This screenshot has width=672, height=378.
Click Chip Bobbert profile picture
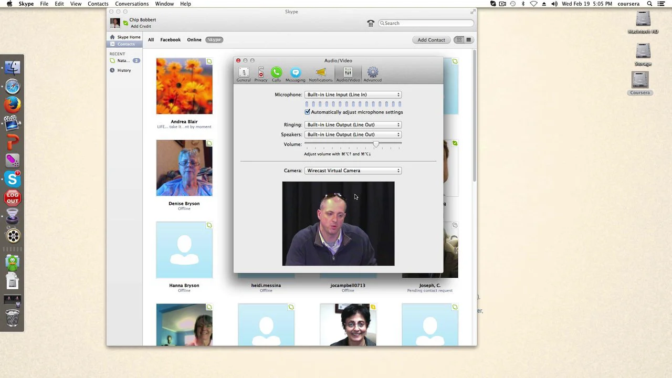[x=115, y=23]
